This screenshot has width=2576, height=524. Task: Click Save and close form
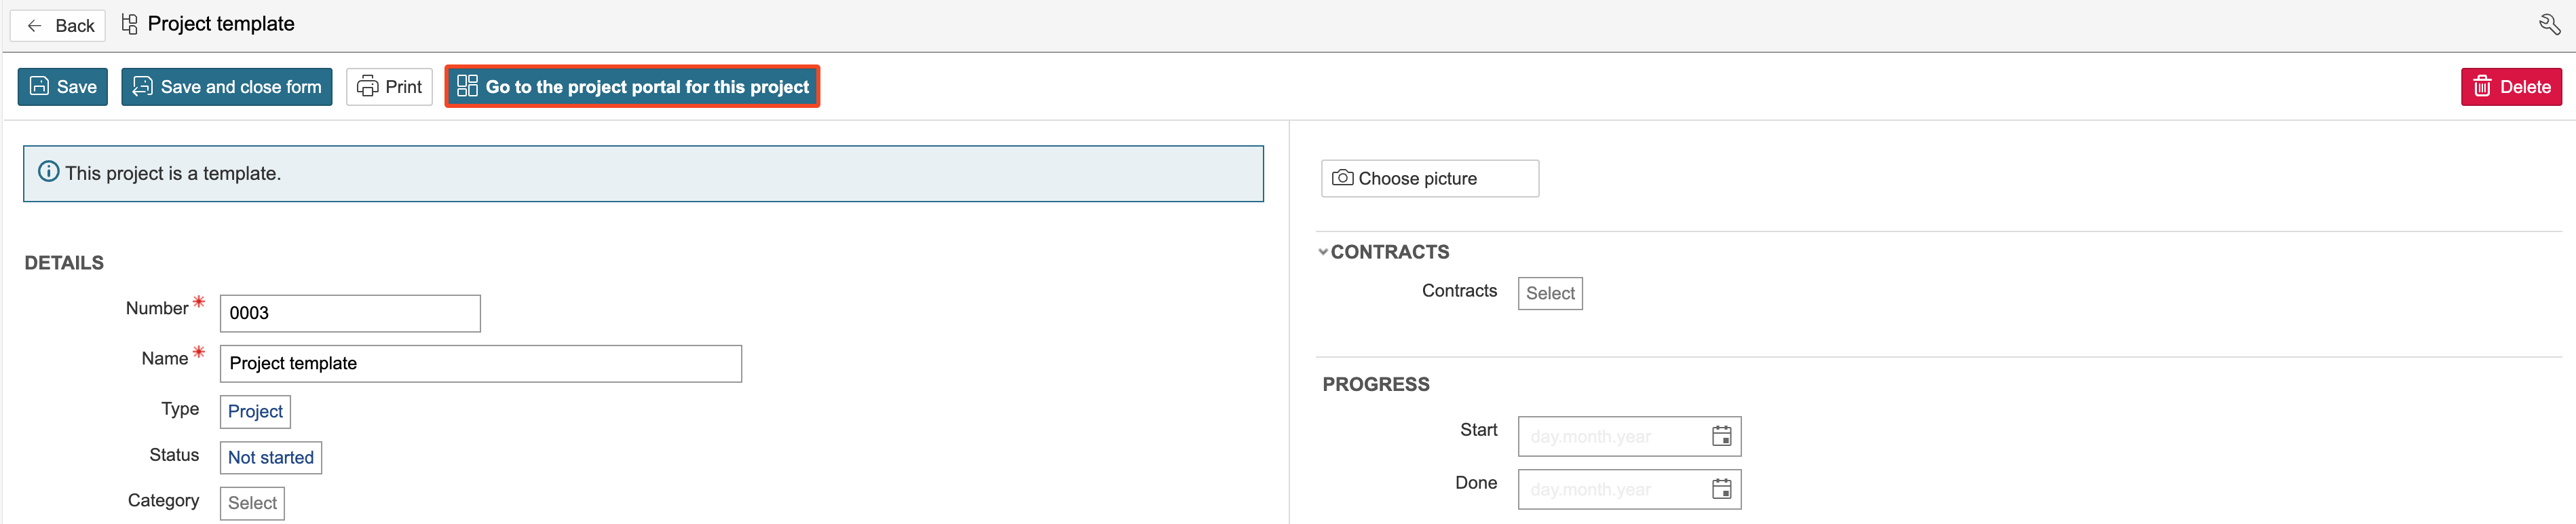tap(227, 87)
